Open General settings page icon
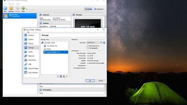 (x=26, y=35)
